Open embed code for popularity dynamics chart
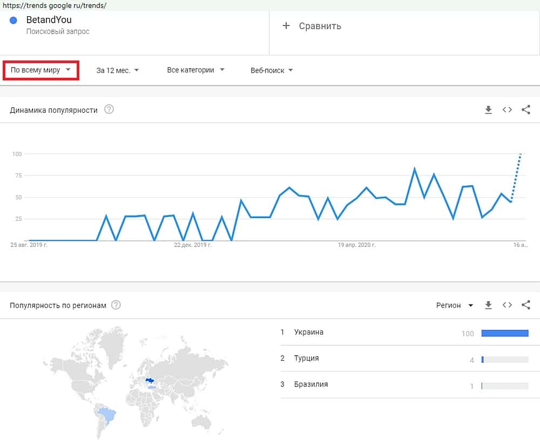The height and width of the screenshot is (440, 540). pos(507,110)
